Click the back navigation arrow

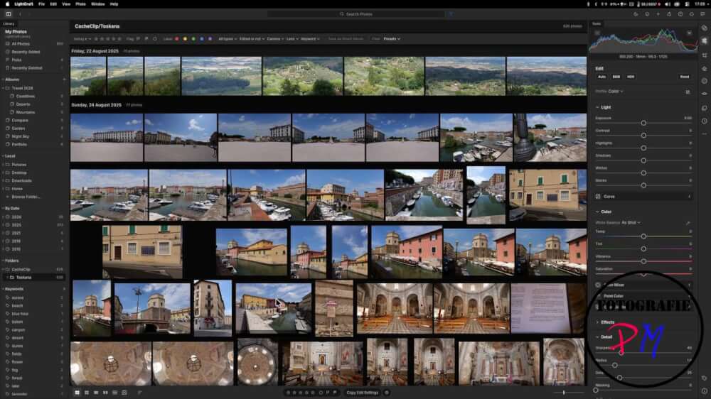(x=20, y=14)
